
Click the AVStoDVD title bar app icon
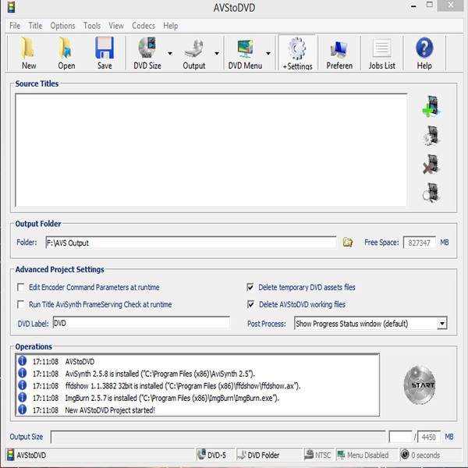[x=12, y=7]
